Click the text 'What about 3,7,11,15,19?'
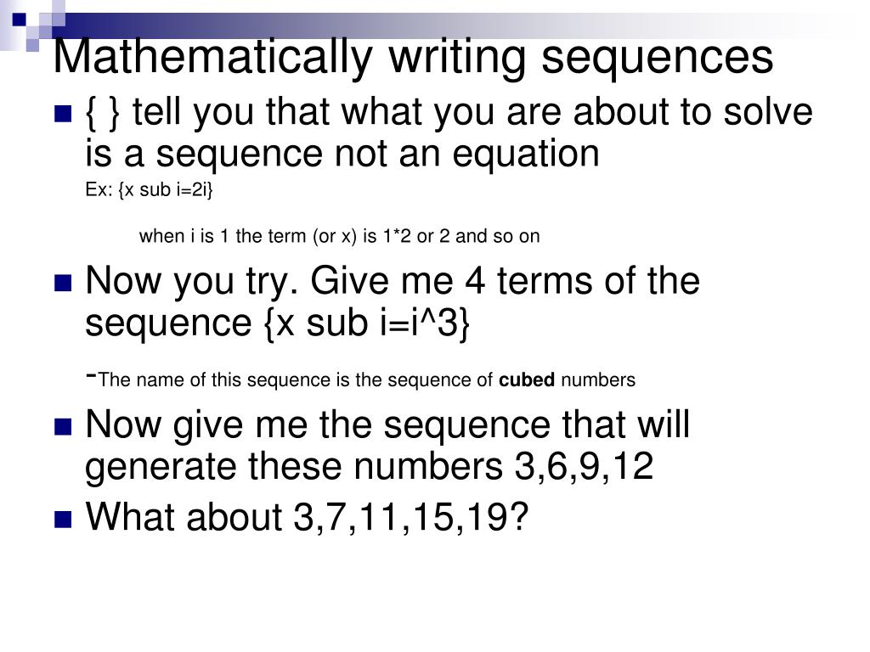Image resolution: width=870 pixels, height=652 pixels. (307, 517)
